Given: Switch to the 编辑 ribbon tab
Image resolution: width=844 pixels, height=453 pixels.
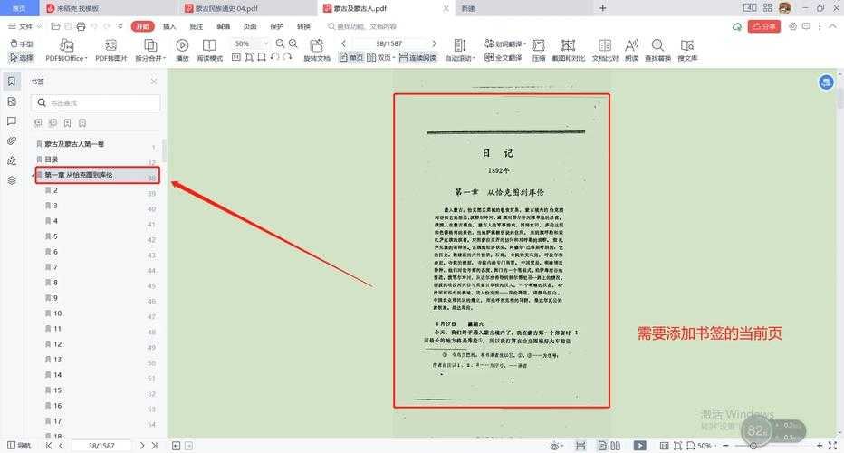Looking at the screenshot, I should tap(224, 26).
